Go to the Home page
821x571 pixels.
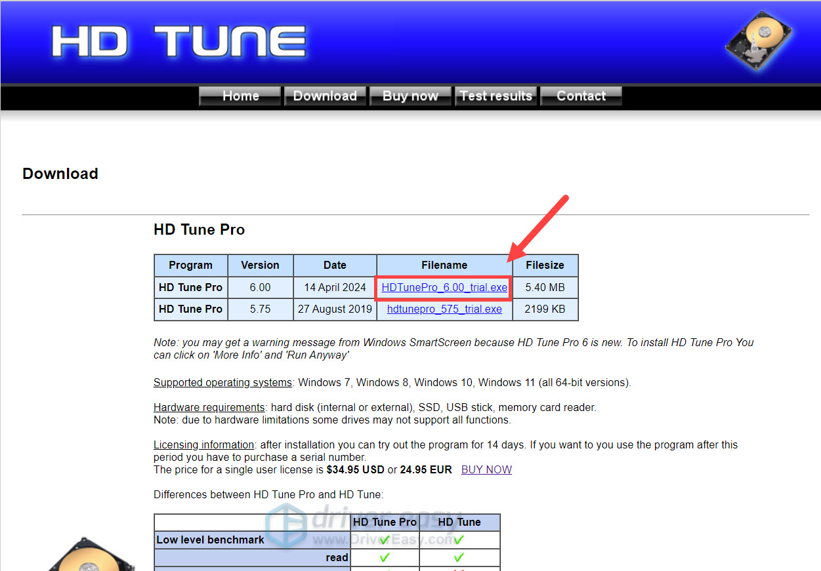click(x=240, y=96)
